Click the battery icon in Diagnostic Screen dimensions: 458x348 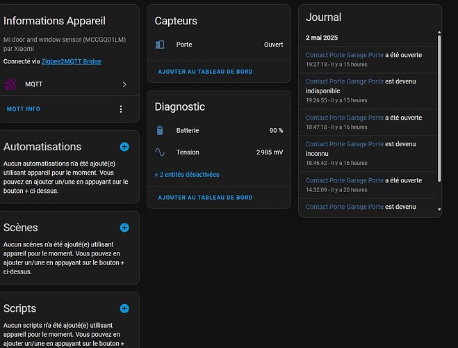[x=160, y=130]
